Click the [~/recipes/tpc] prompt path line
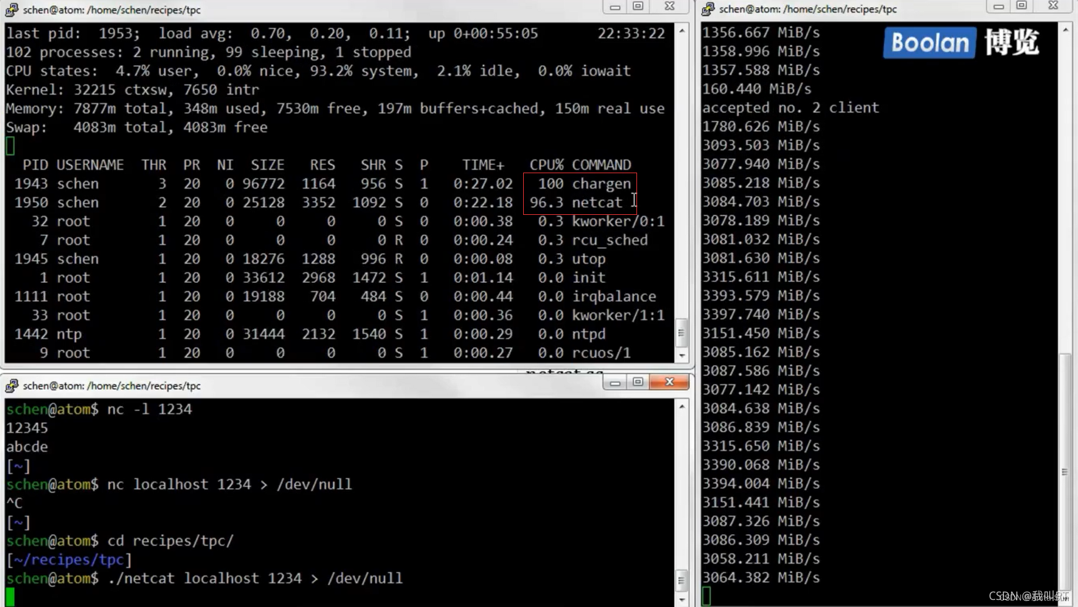1078x607 pixels. pos(69,559)
